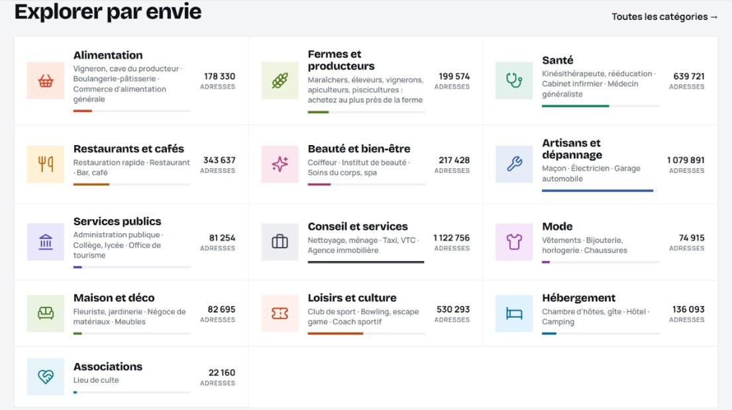This screenshot has height=410, width=732.
Task: Open Beauté et bien-être title
Action: (359, 149)
